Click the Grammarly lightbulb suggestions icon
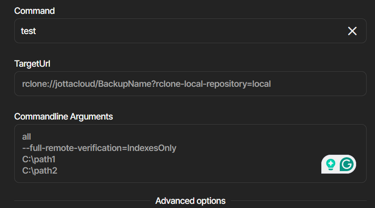The image size is (375, 208). point(331,164)
